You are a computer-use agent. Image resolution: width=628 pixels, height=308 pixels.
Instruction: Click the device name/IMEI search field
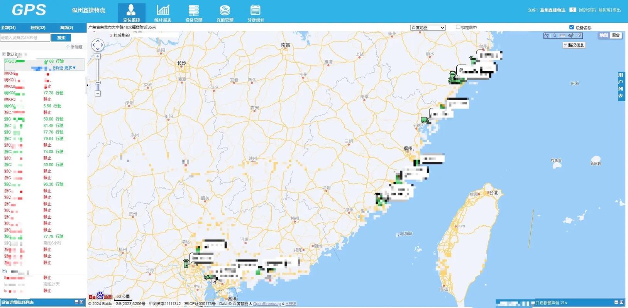(x=25, y=38)
